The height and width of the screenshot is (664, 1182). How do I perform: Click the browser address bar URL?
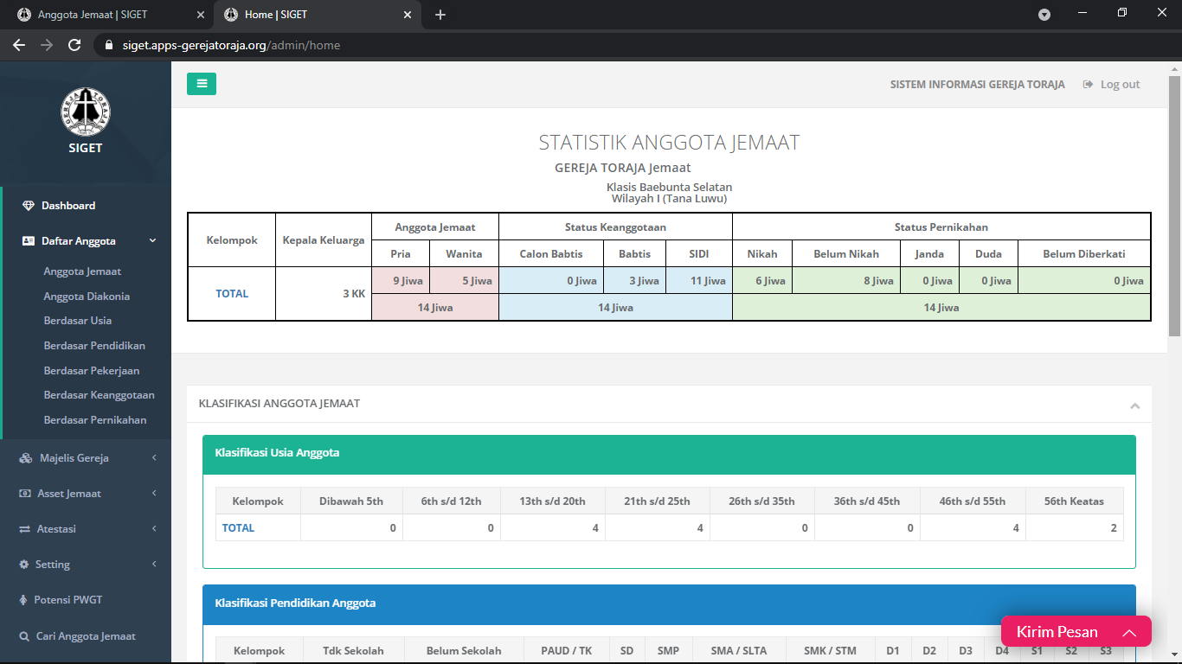coord(231,45)
